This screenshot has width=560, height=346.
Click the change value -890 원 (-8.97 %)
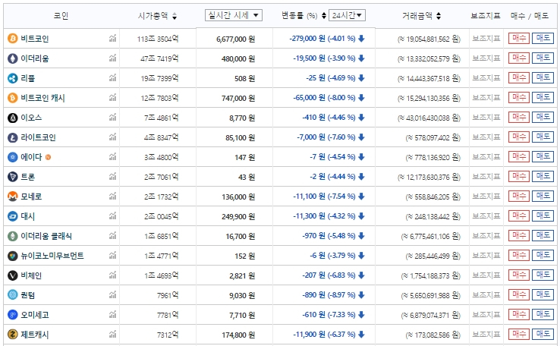(x=329, y=295)
